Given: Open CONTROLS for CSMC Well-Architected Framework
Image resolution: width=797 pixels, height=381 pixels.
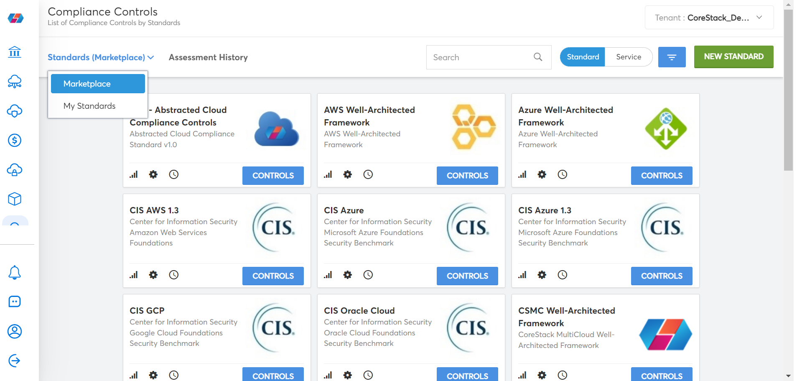Looking at the screenshot, I should tap(662, 375).
